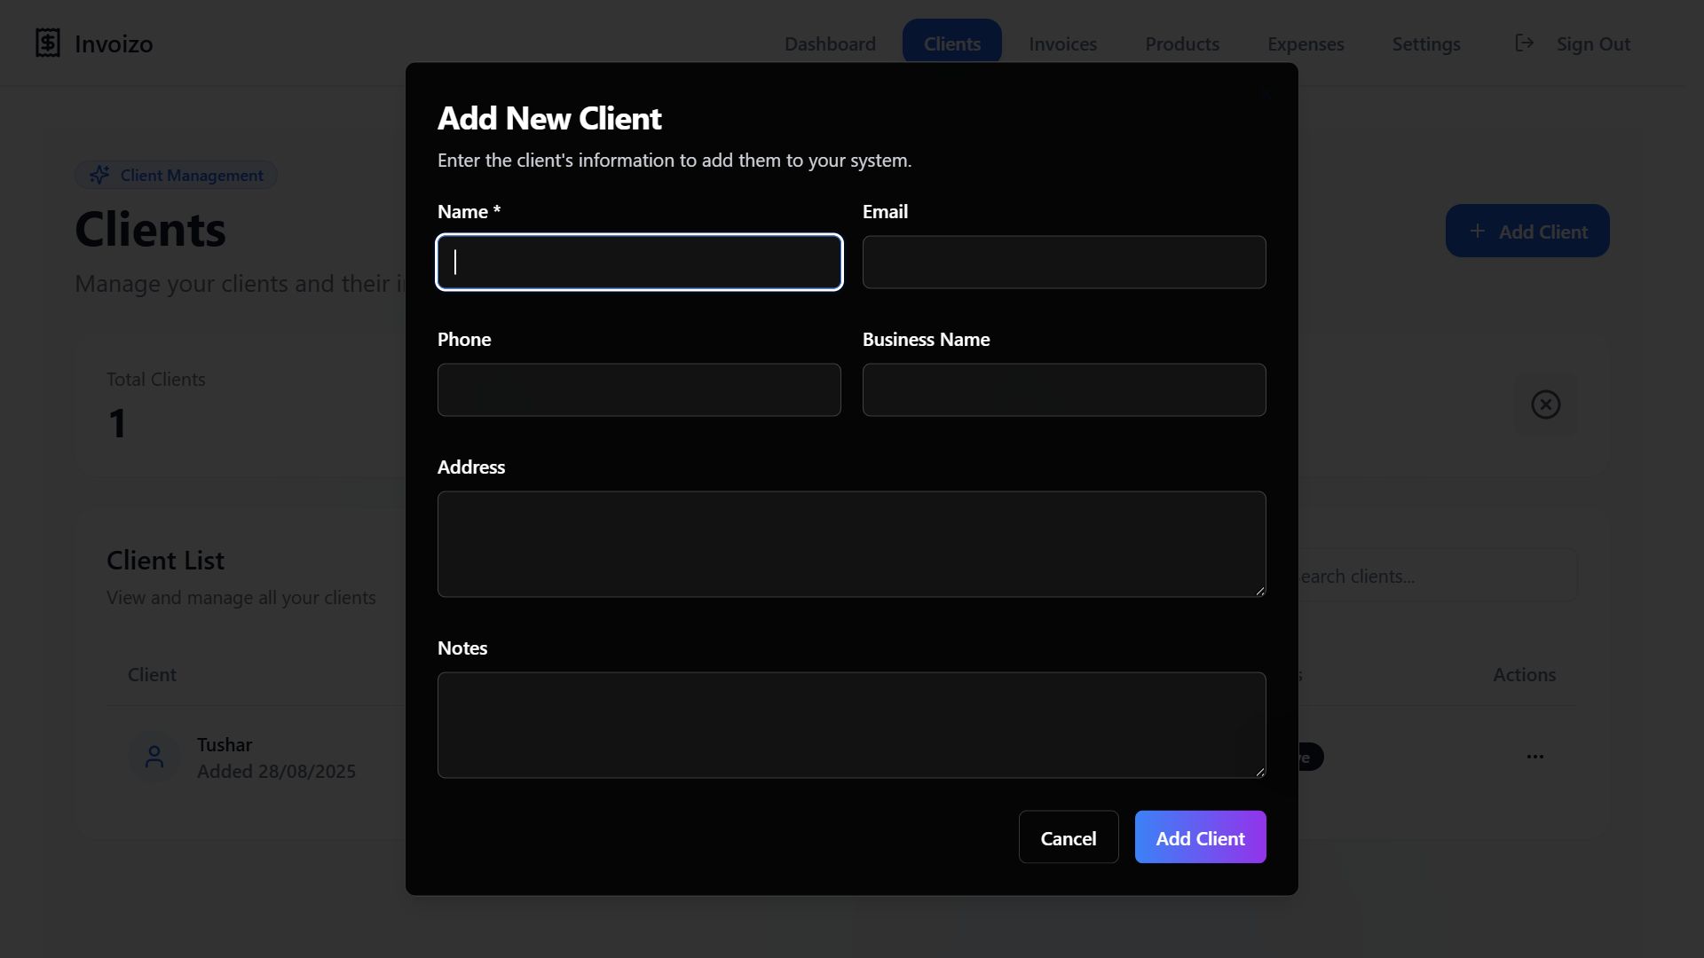This screenshot has width=1704, height=958.
Task: Click the Notes textarea resize grip
Action: pos(1259,772)
